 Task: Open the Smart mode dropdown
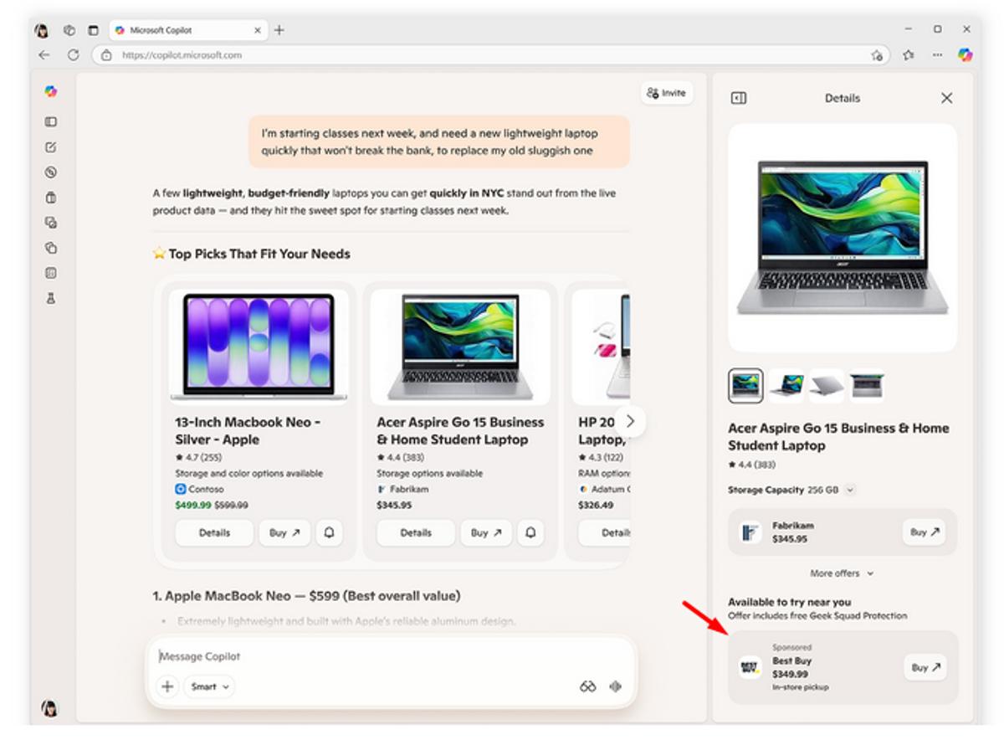point(209,686)
